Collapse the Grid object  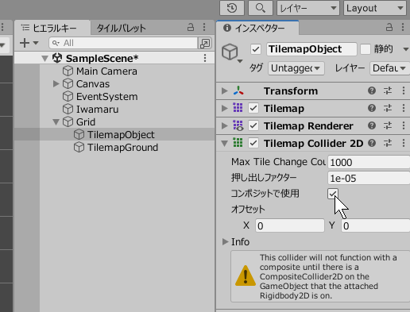tap(56, 122)
